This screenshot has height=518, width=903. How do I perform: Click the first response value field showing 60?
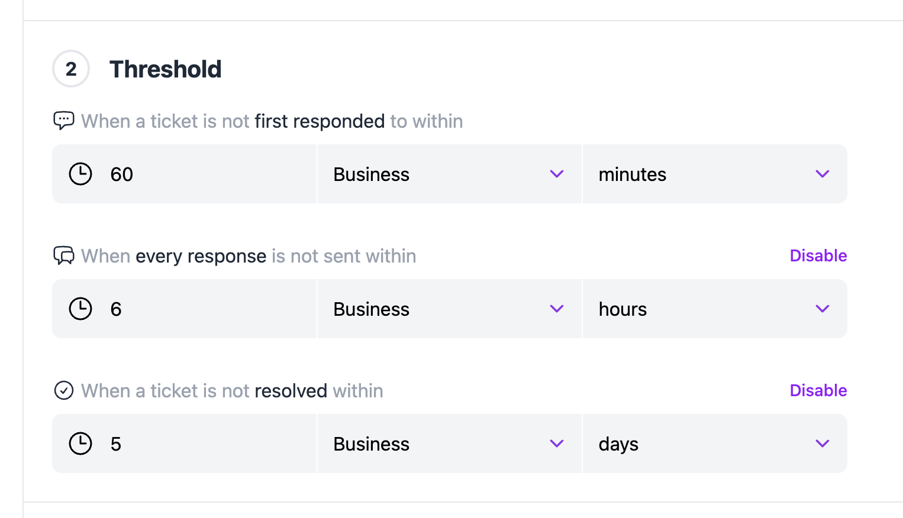(x=184, y=174)
